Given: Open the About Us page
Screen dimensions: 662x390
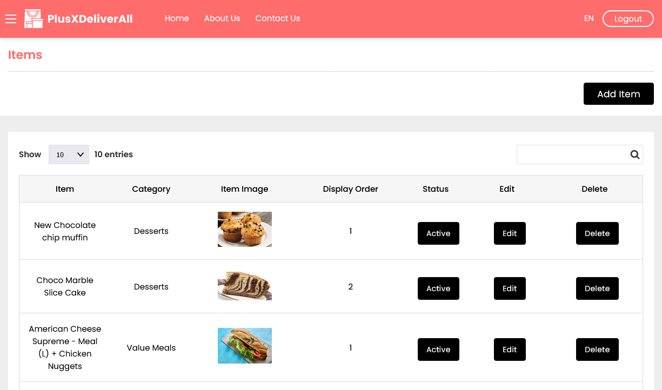Looking at the screenshot, I should [x=222, y=18].
